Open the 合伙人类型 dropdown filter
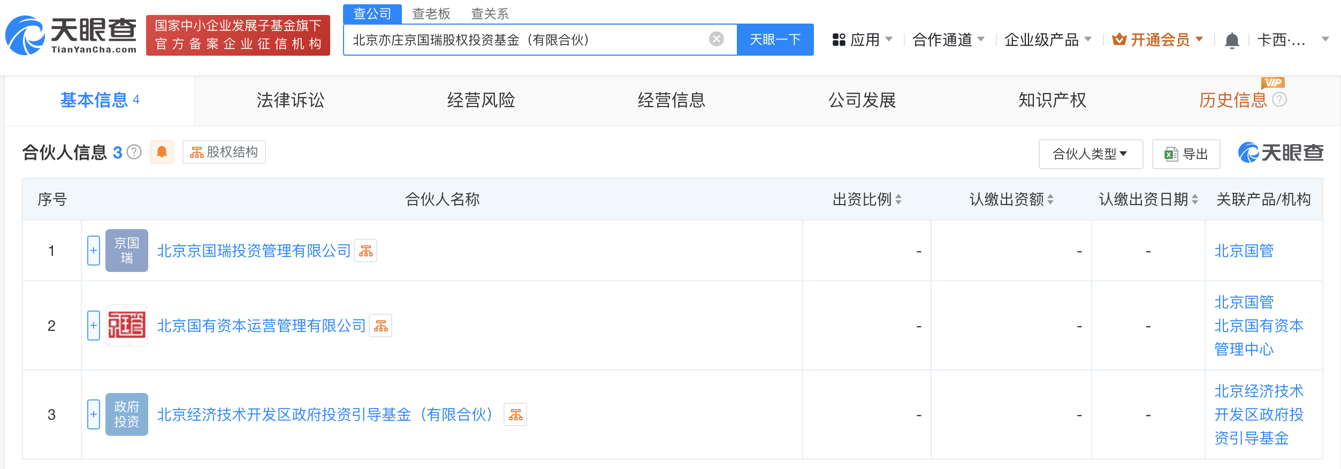The image size is (1341, 469). point(1090,154)
